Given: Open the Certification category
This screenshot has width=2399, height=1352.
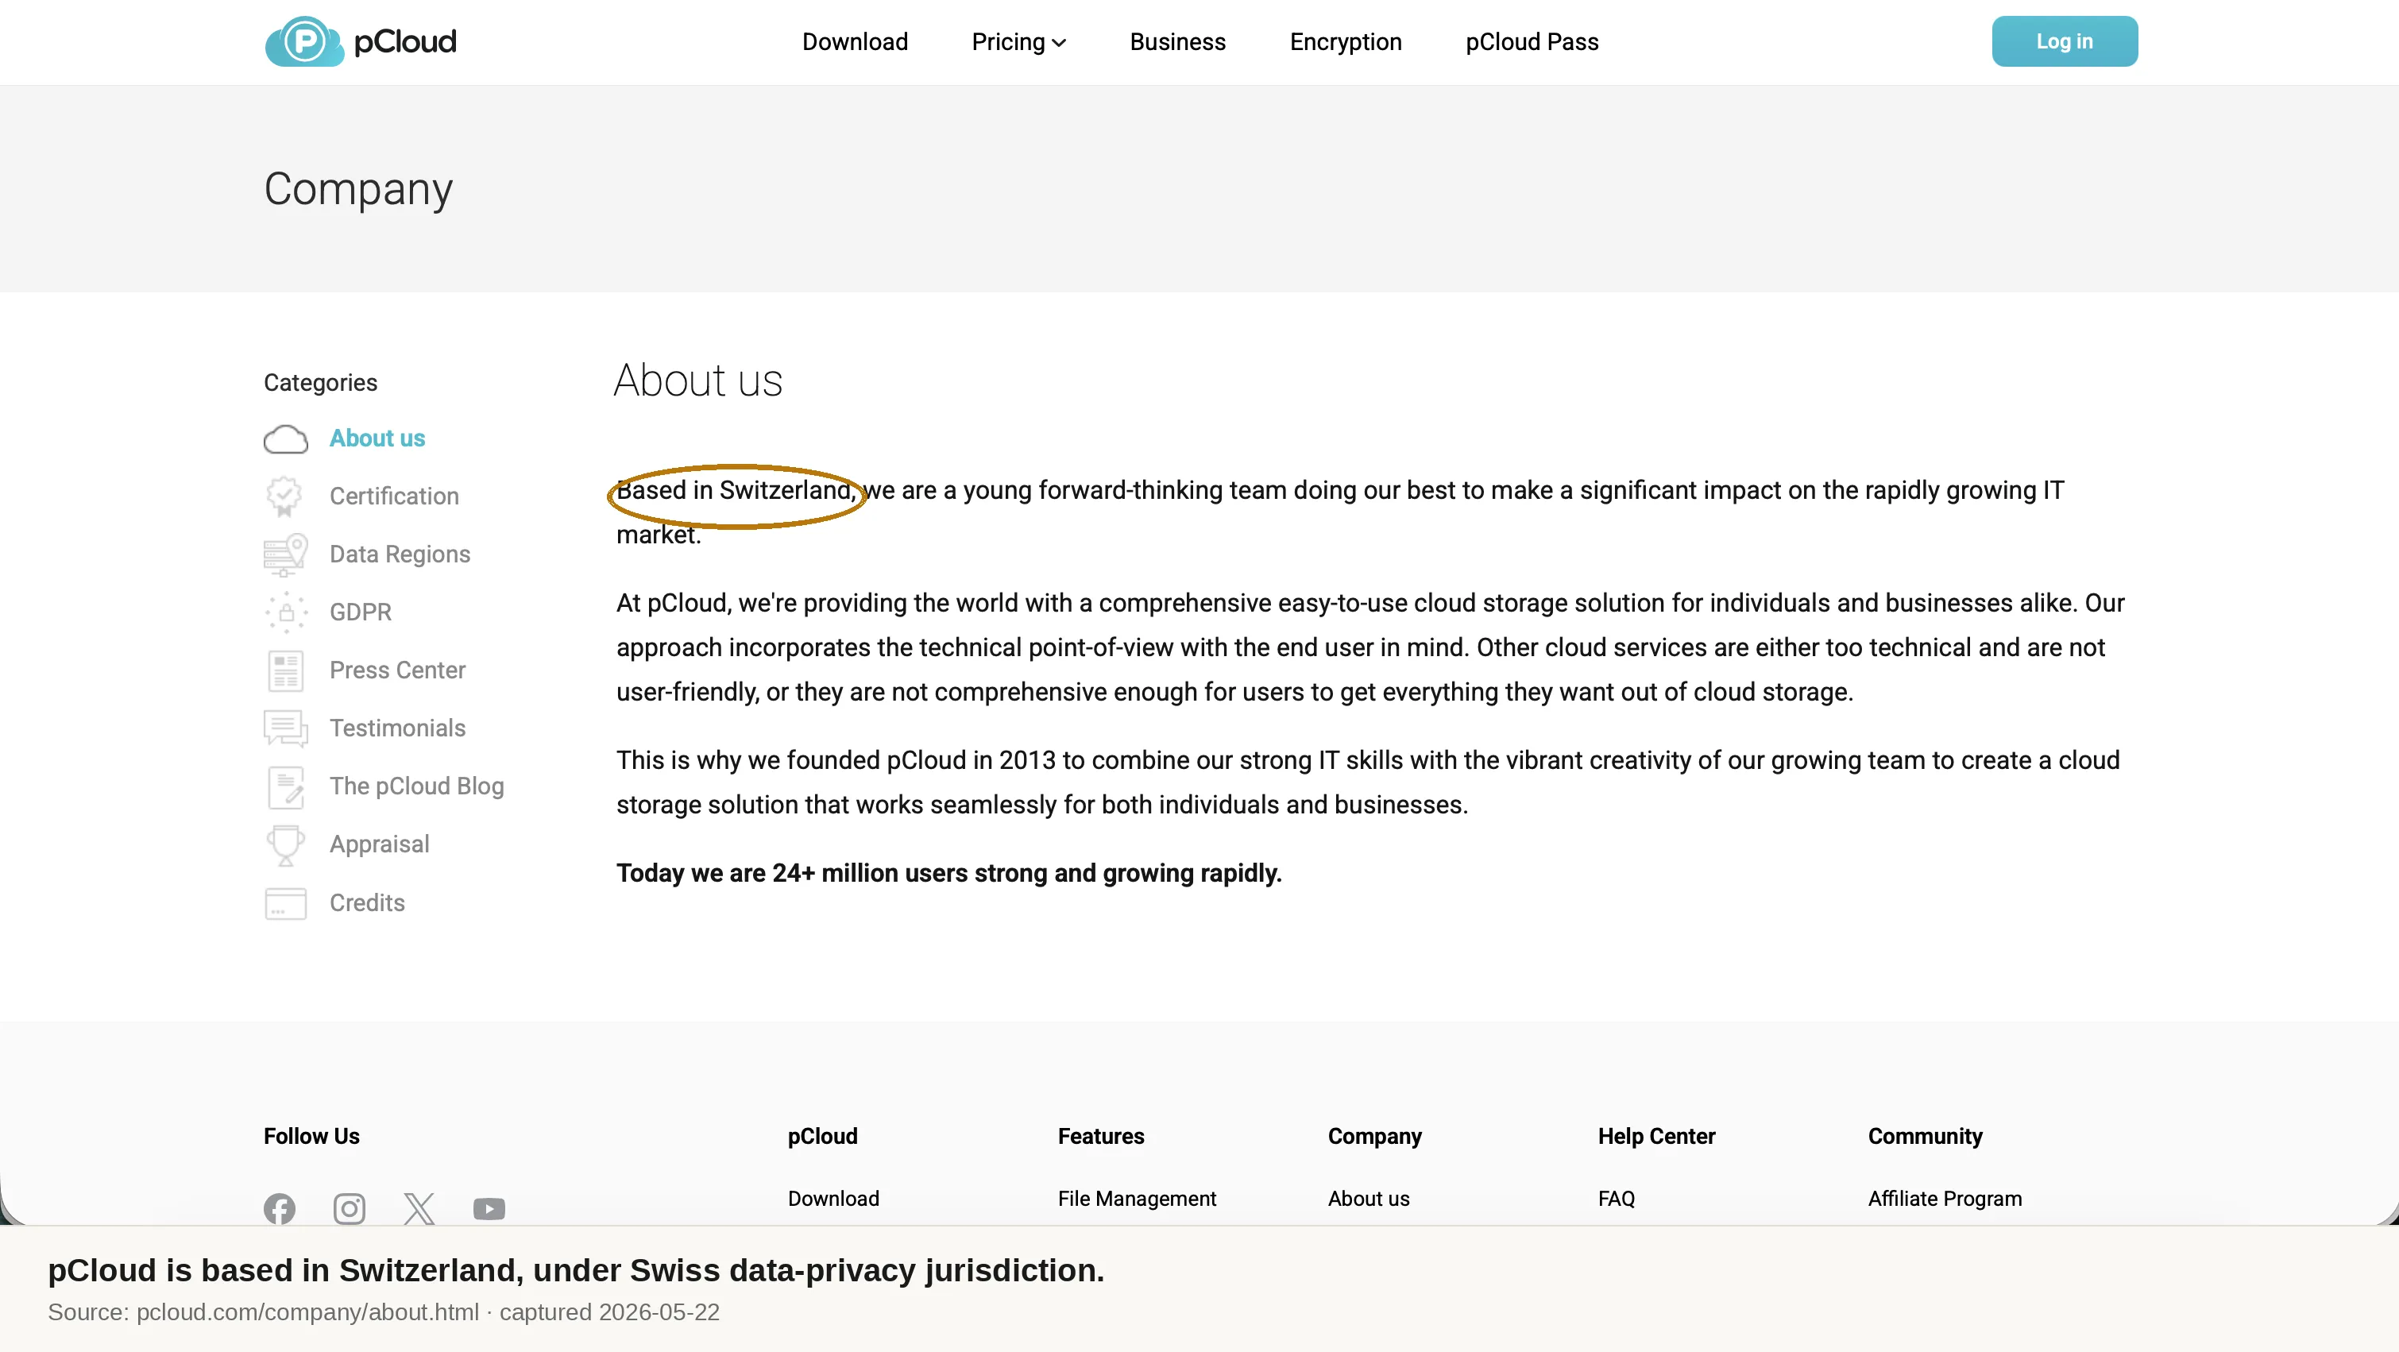Looking at the screenshot, I should tap(394, 496).
